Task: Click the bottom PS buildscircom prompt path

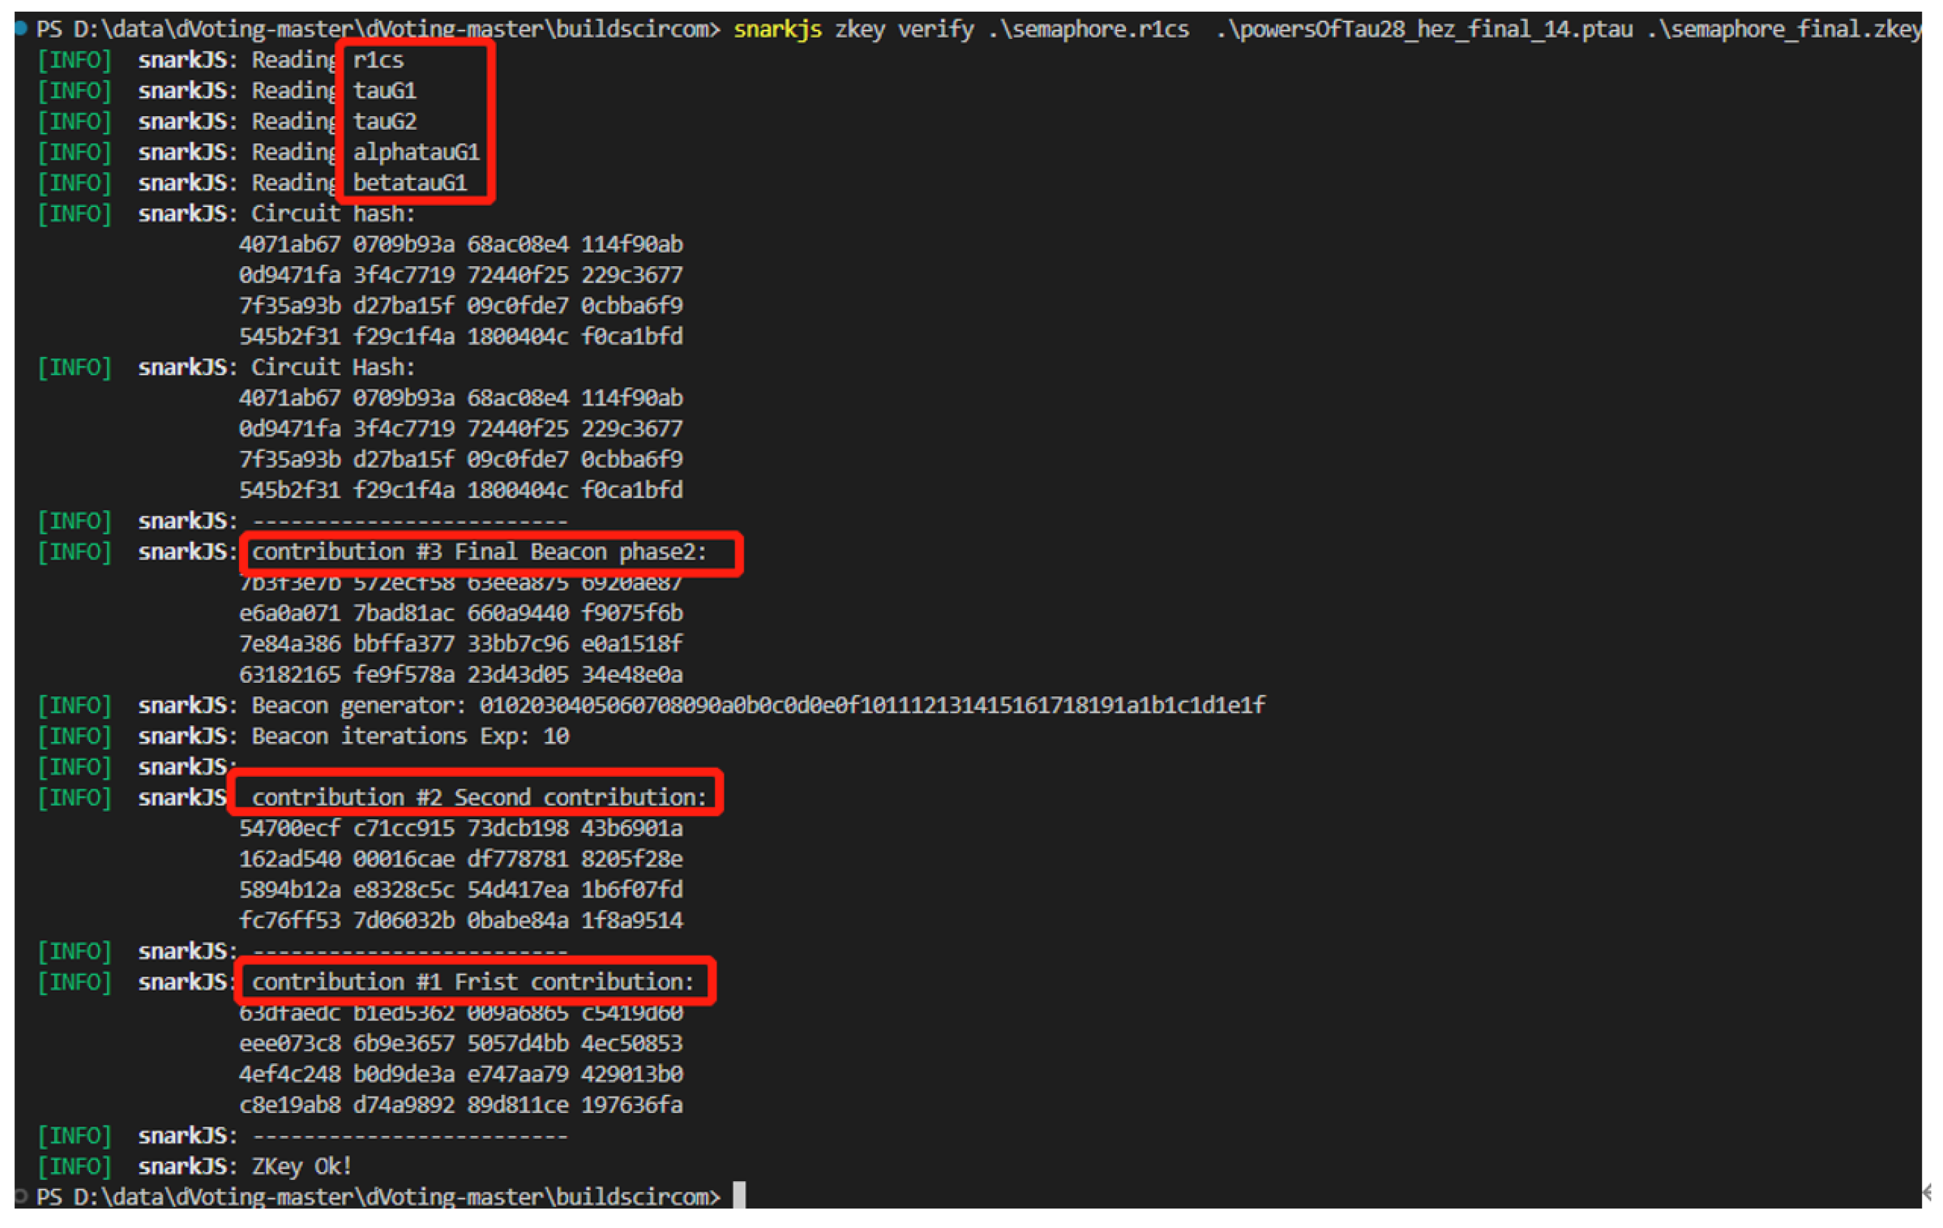Action: click(x=378, y=1197)
